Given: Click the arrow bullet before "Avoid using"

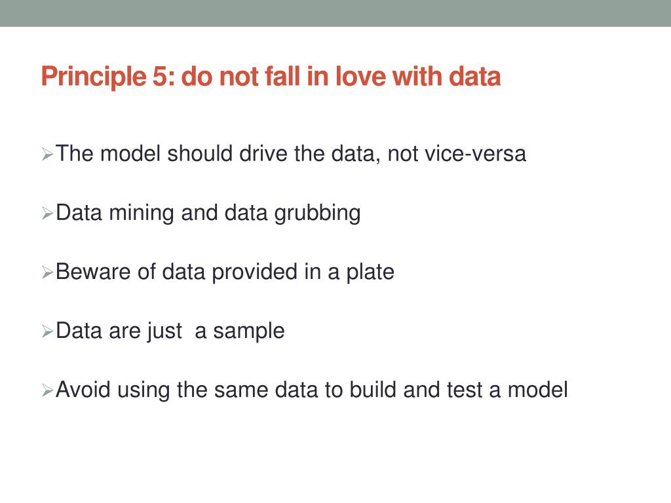Looking at the screenshot, I should click(x=47, y=390).
